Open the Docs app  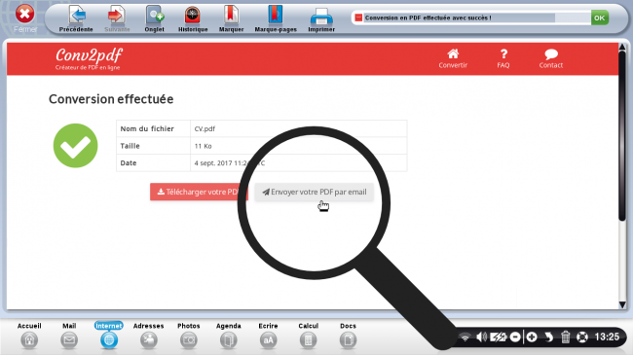tap(348, 336)
